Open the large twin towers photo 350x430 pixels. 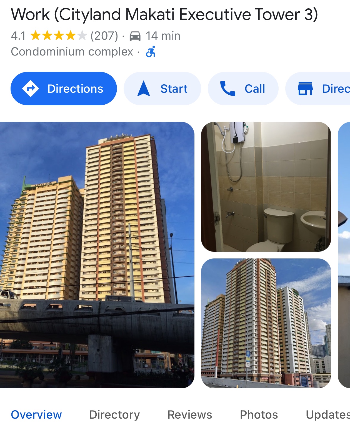coord(97,255)
